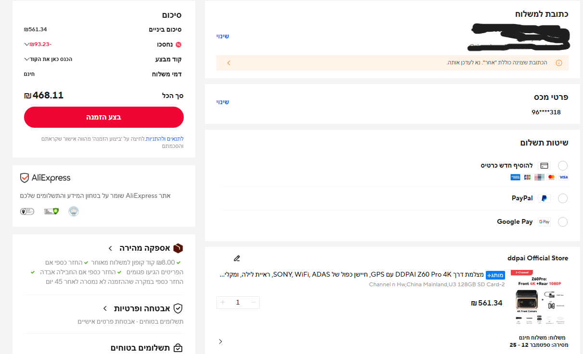Click the change link (שינוי) for shipping address
Screen dimensions: 583x354
pos(223,36)
